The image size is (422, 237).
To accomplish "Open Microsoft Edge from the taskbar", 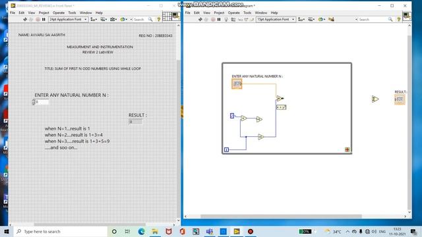I will (141, 231).
